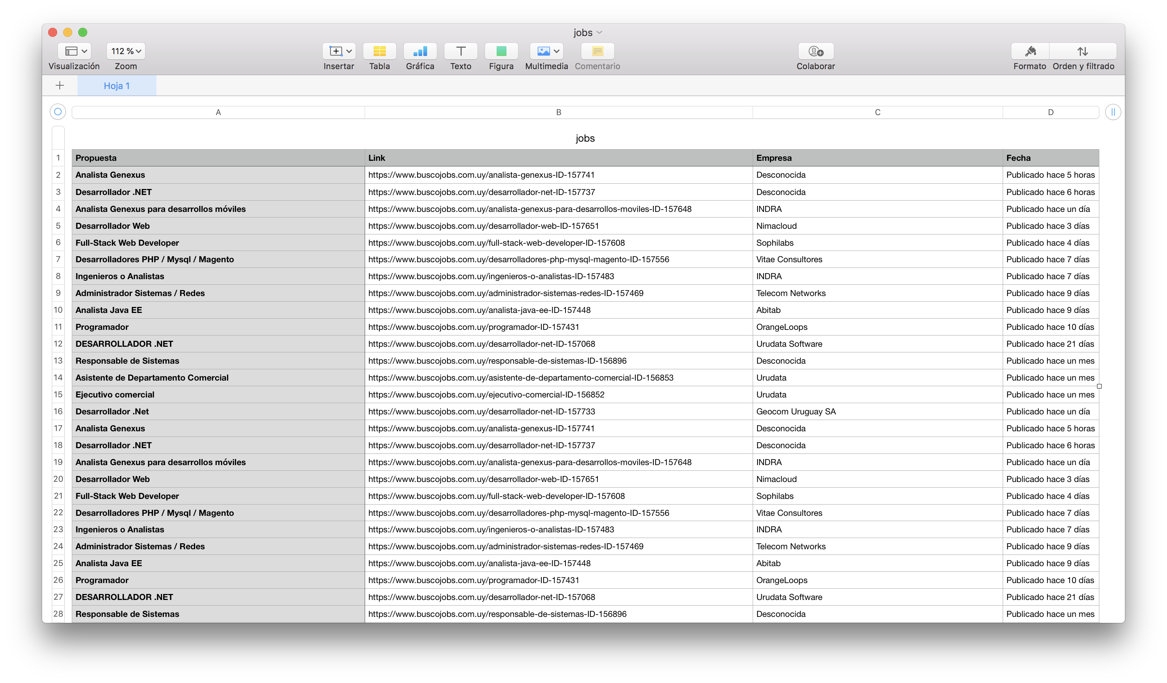The height and width of the screenshot is (683, 1167).
Task: Expand the Insertar dropdown menu
Action: point(339,51)
